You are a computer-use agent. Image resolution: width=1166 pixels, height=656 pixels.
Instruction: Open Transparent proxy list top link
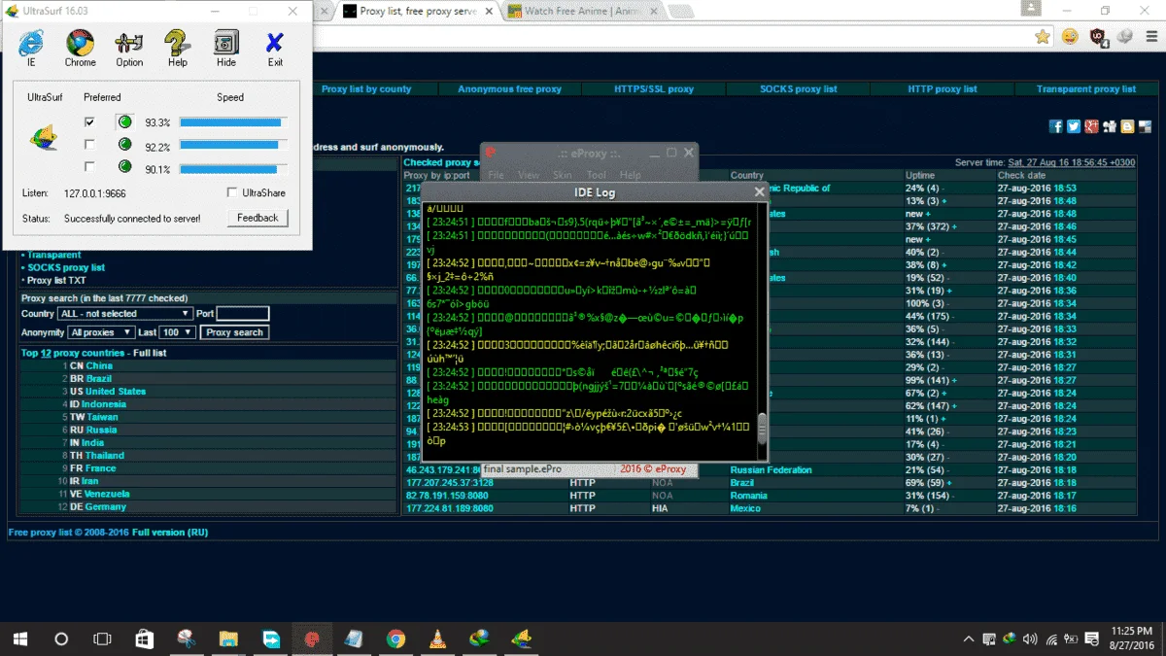click(1085, 88)
